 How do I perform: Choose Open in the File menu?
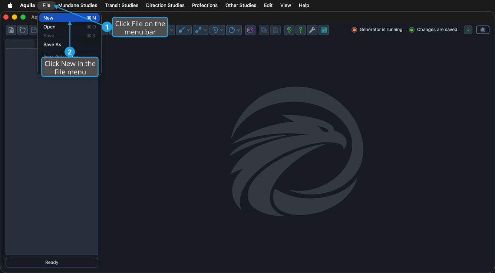coord(69,27)
